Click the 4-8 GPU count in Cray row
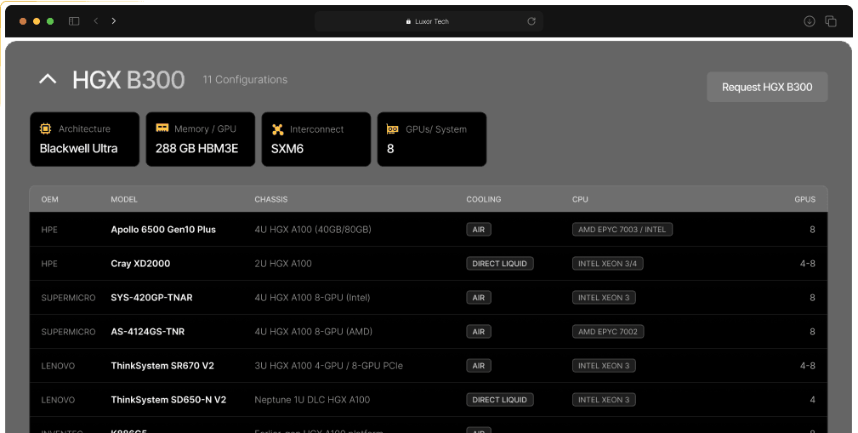This screenshot has height=433, width=858. click(808, 264)
